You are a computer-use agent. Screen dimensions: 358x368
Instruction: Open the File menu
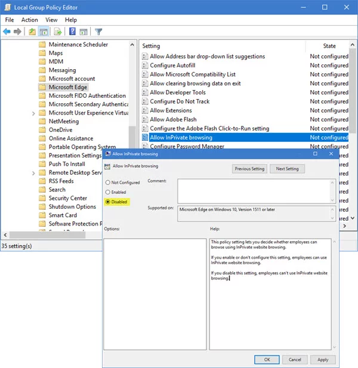pos(10,20)
